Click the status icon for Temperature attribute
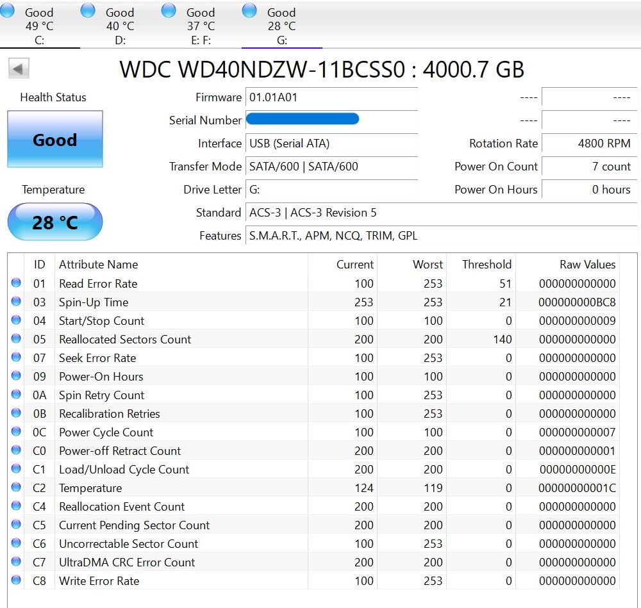The width and height of the screenshot is (641, 608). click(x=16, y=488)
